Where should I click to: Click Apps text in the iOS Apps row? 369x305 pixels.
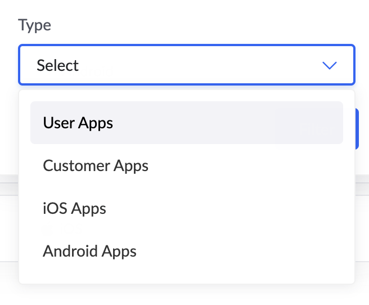[89, 209]
